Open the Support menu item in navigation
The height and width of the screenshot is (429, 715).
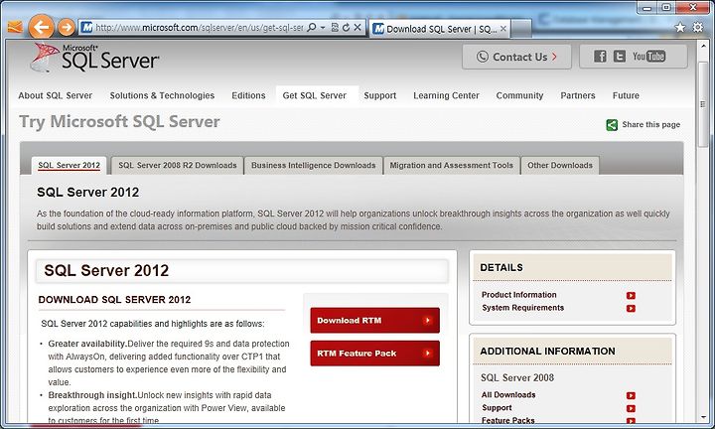click(379, 95)
